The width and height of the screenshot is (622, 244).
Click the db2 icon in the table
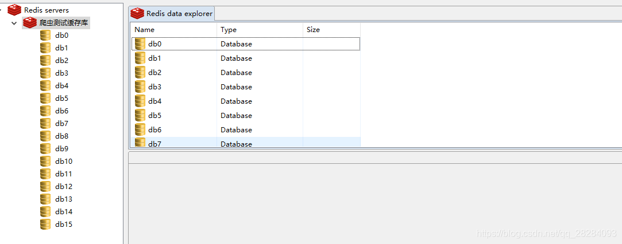[140, 72]
